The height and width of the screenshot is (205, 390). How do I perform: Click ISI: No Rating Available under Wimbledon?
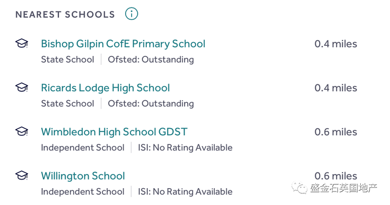tap(185, 148)
